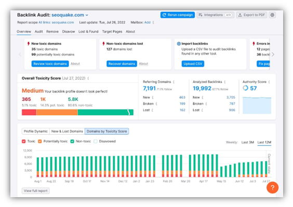This screenshot has height=207, width=293.
Task: Click the Authority Score circle icon
Action: pyautogui.click(x=245, y=88)
